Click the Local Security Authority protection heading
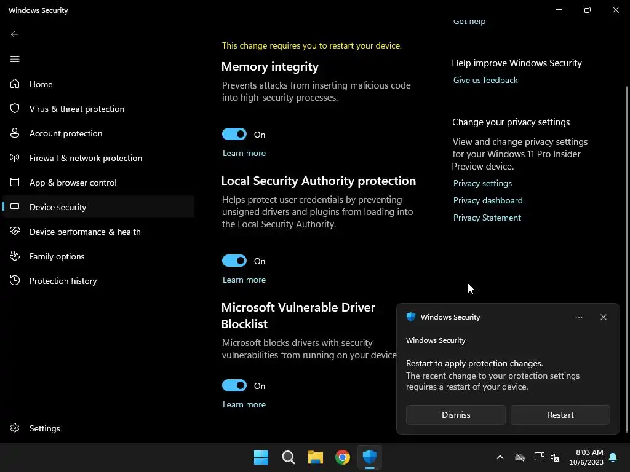Image resolution: width=630 pixels, height=472 pixels. coord(319,181)
